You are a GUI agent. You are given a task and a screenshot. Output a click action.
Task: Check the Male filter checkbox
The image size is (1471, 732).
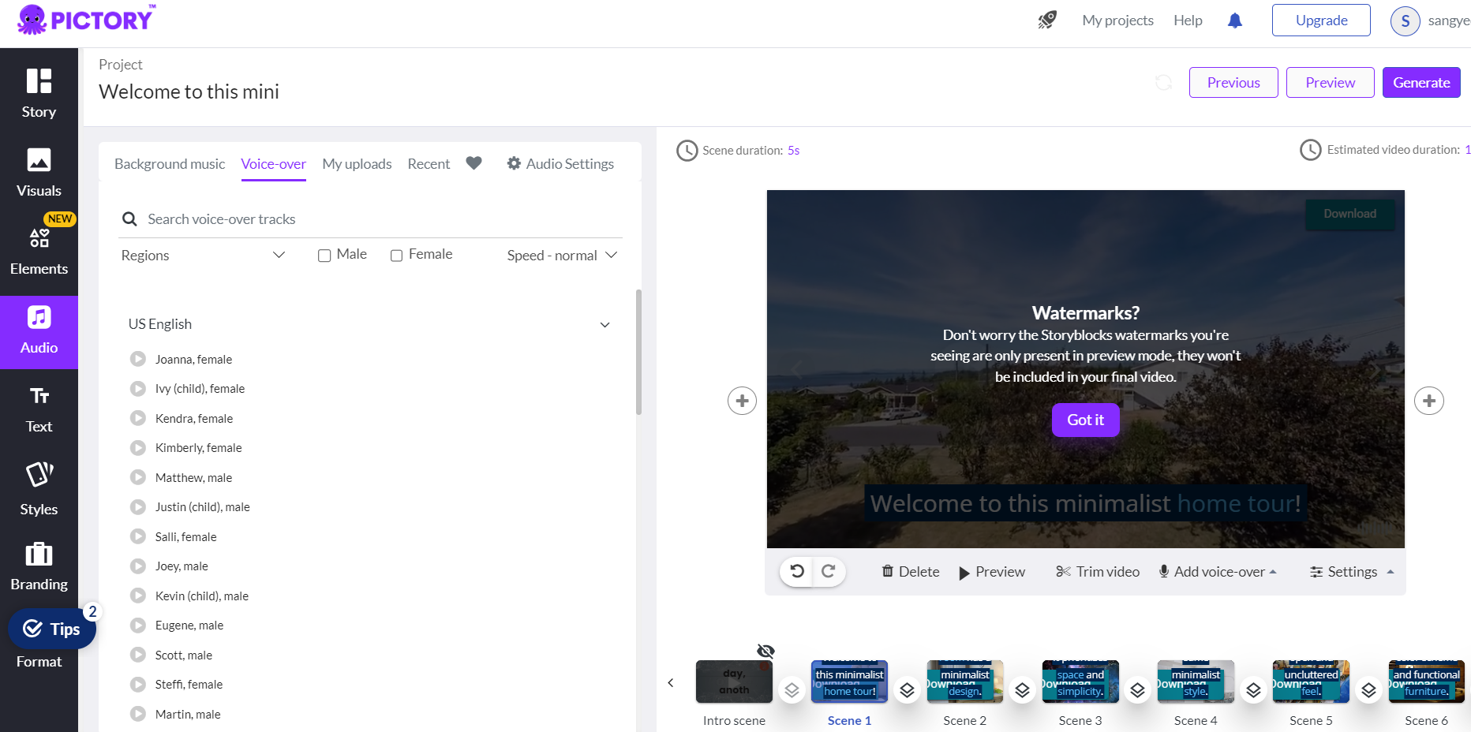[x=324, y=256]
